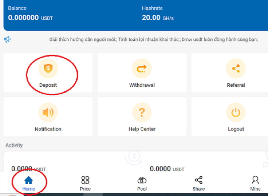
Task: Click the Deposit text label
Action: pos(48,85)
